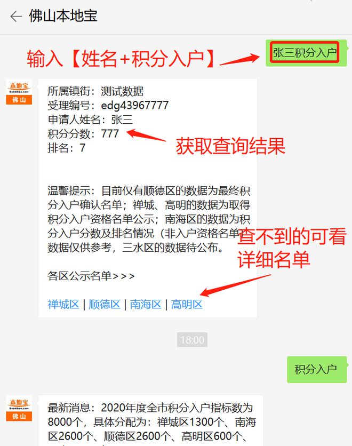Tap the 积分分数 777 result line
This screenshot has width=352, height=446.
tap(83, 134)
